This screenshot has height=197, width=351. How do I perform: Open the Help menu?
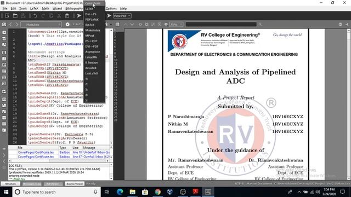123,9
